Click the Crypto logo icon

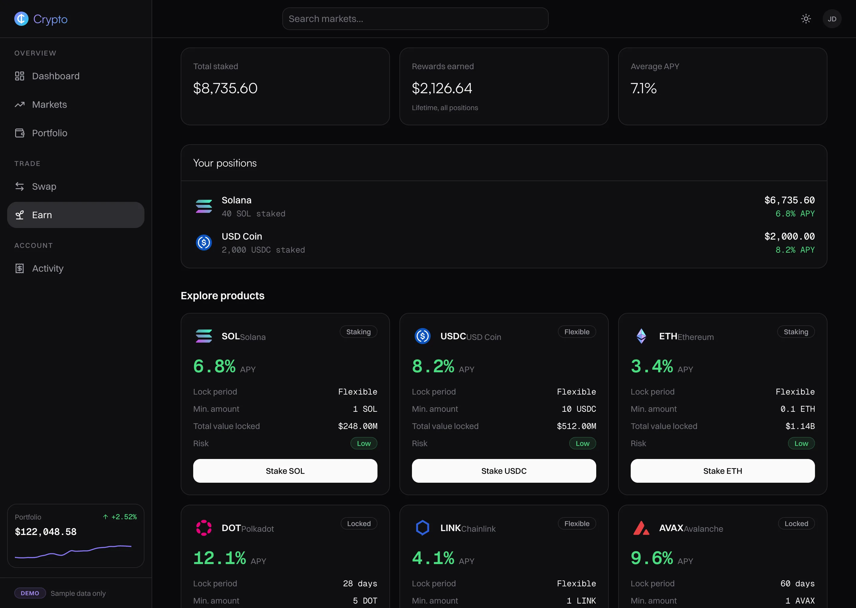coord(21,19)
